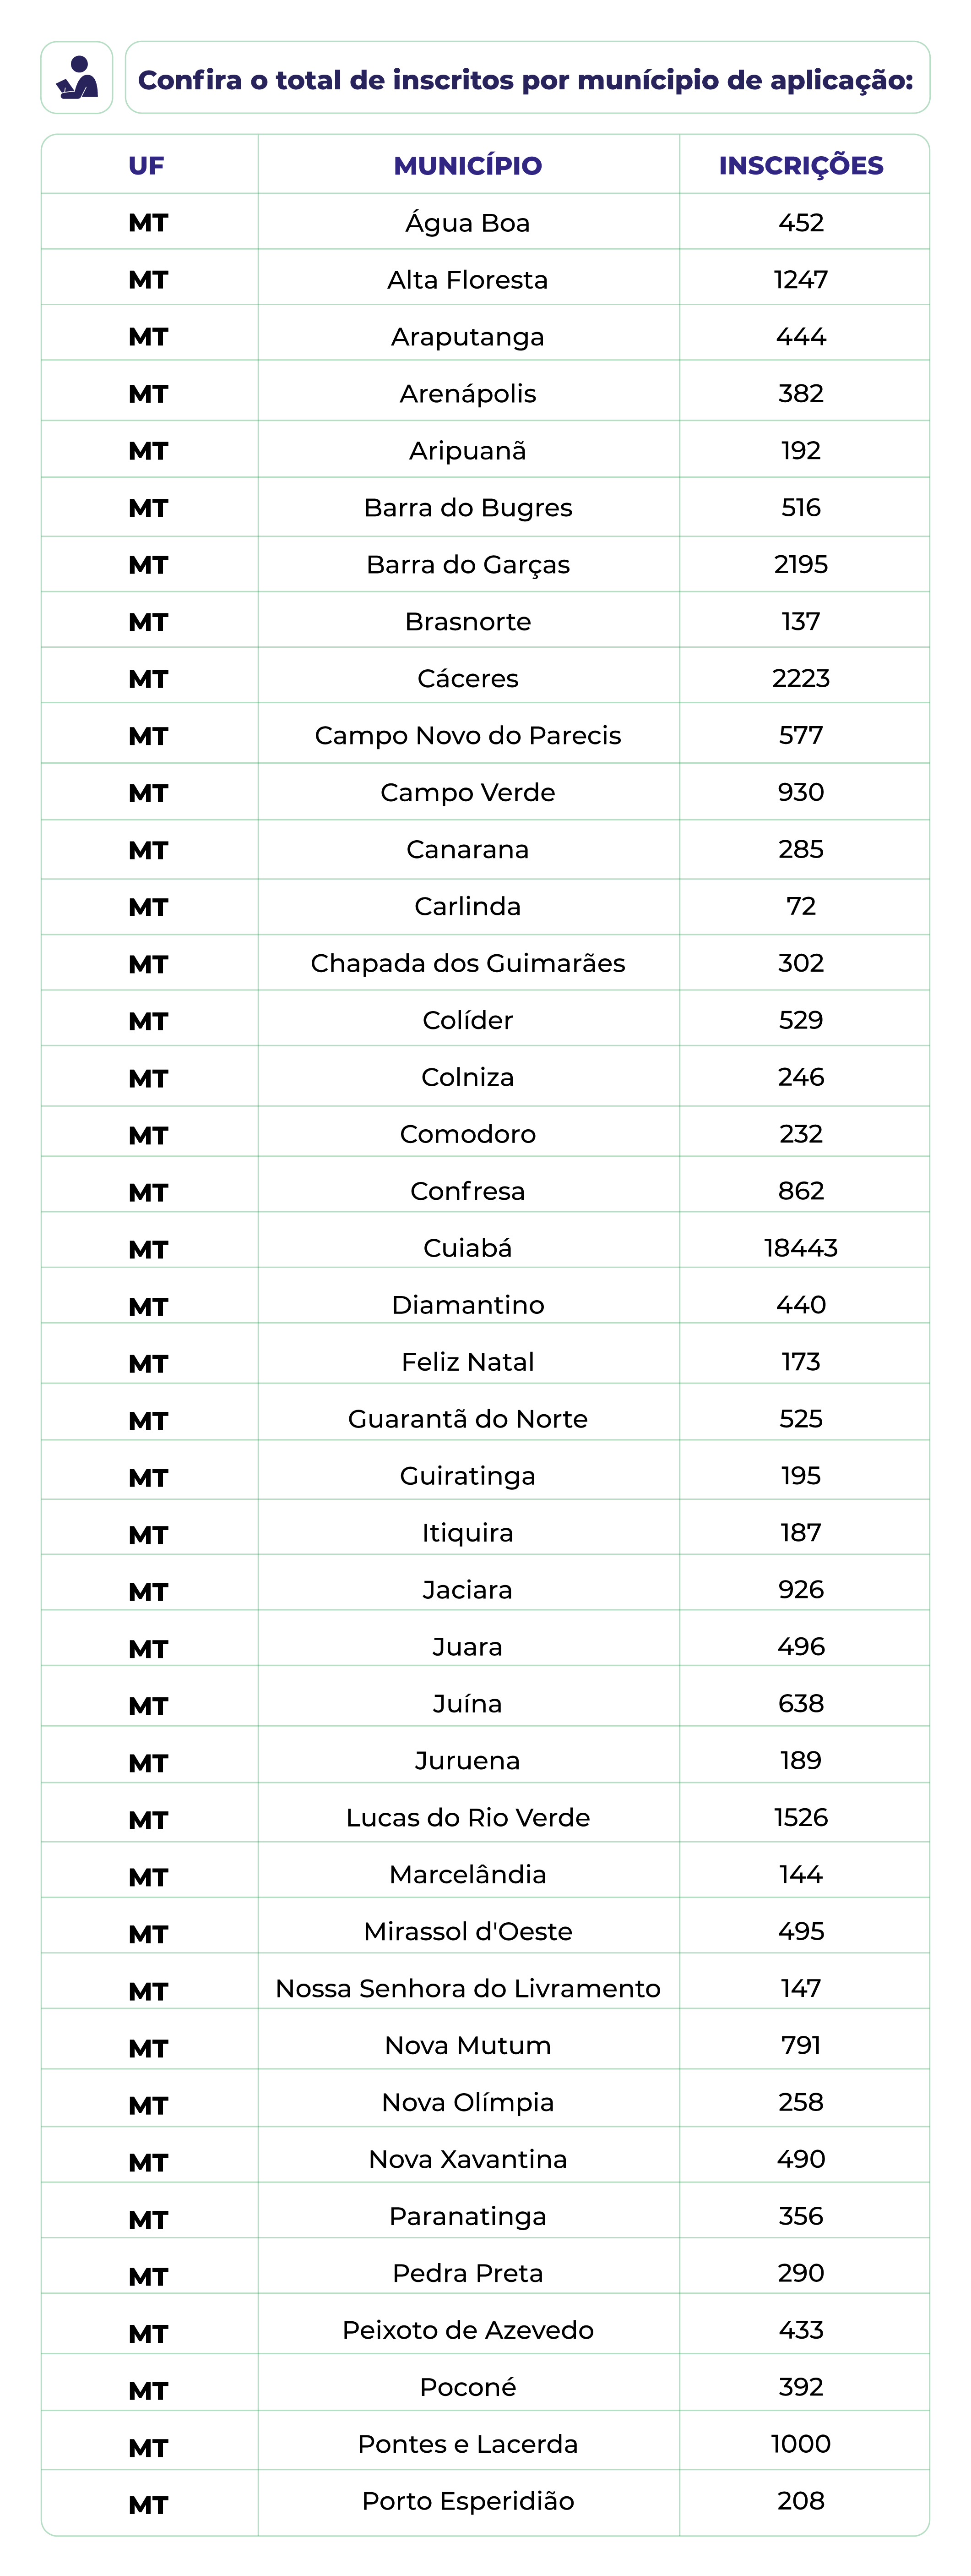Click Campo Novo do Parecis

(x=467, y=736)
